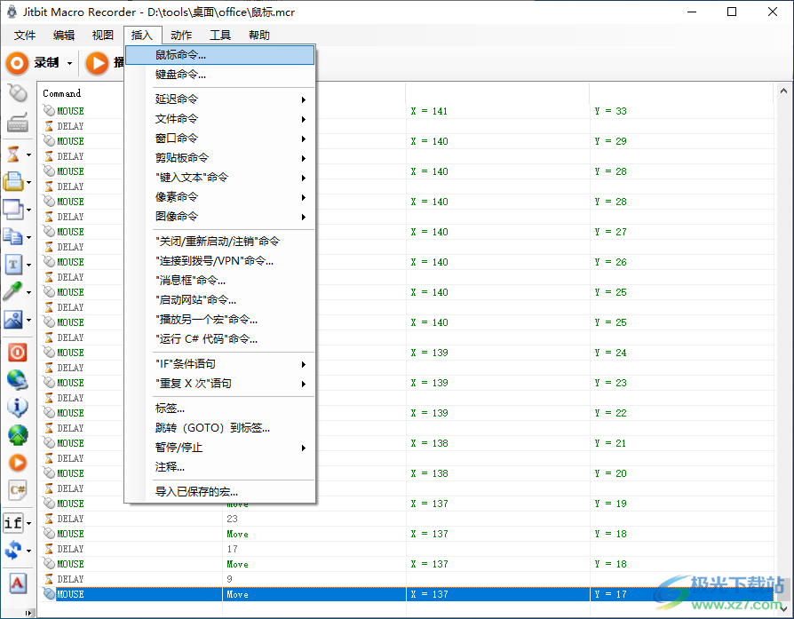794x619 pixels.
Task: Expand the 延迟命令 submenu
Action: click(x=219, y=99)
